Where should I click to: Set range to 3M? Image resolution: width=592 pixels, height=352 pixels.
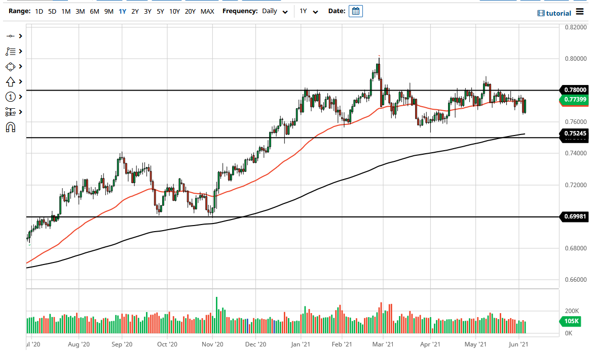(x=80, y=11)
